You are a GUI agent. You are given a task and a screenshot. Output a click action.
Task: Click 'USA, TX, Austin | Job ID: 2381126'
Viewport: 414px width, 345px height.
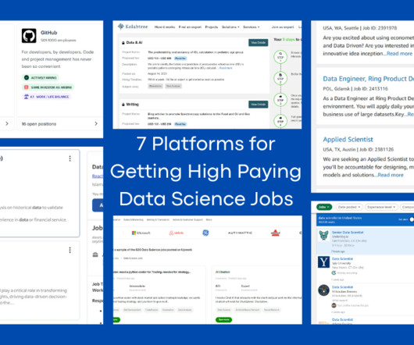click(x=359, y=149)
